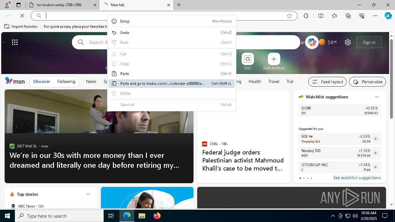
Task: Show hidden system tray icons
Action: (x=333, y=216)
